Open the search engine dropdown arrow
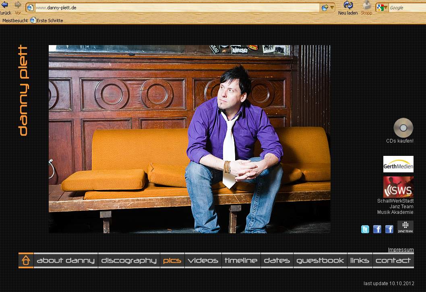The height and width of the screenshot is (292, 426). [x=386, y=8]
